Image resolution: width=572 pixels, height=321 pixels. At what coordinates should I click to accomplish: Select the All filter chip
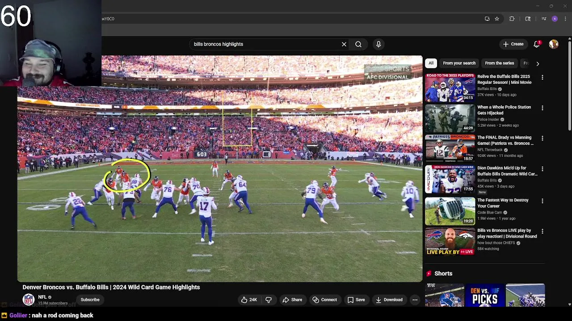coord(431,63)
